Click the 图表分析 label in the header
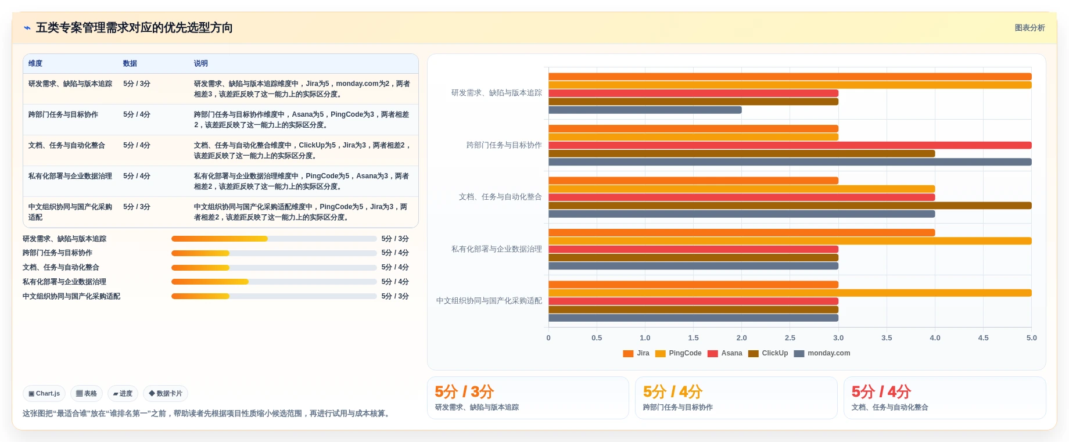 (1029, 28)
